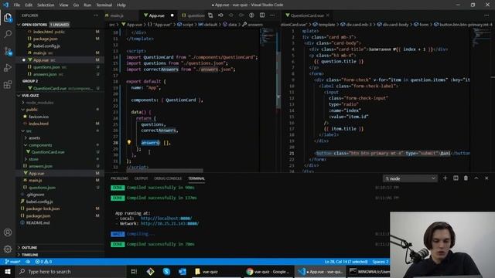The width and height of the screenshot is (495, 278).
Task: Open the Run and Debug view
Action: pos(8,68)
